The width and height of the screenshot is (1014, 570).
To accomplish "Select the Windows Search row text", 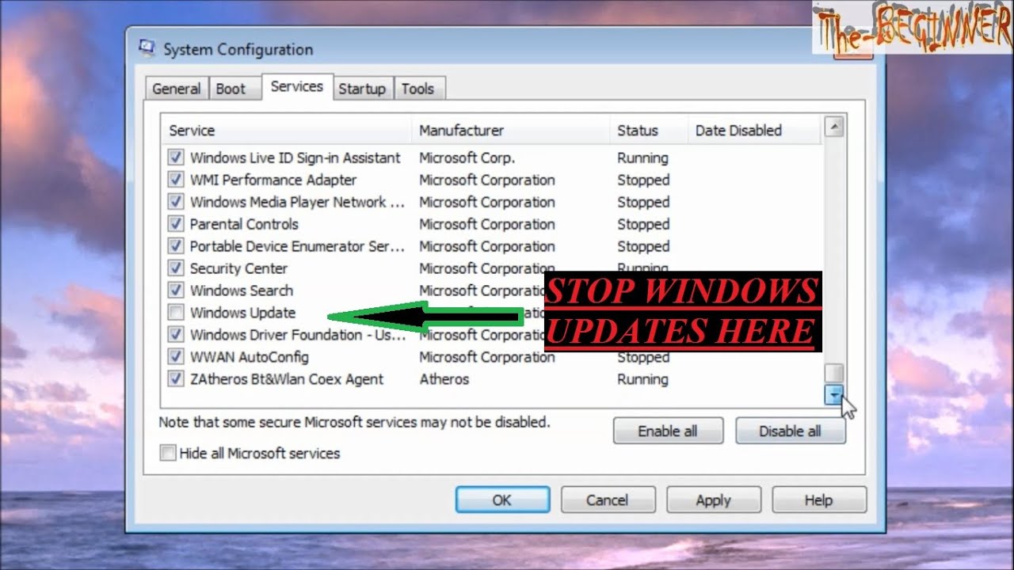I will click(x=242, y=291).
